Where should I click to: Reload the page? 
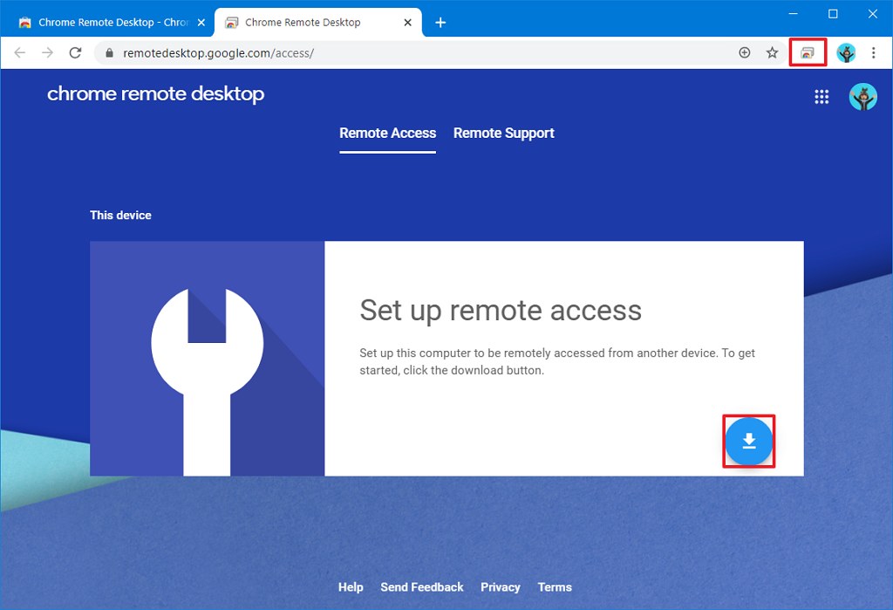click(x=75, y=53)
